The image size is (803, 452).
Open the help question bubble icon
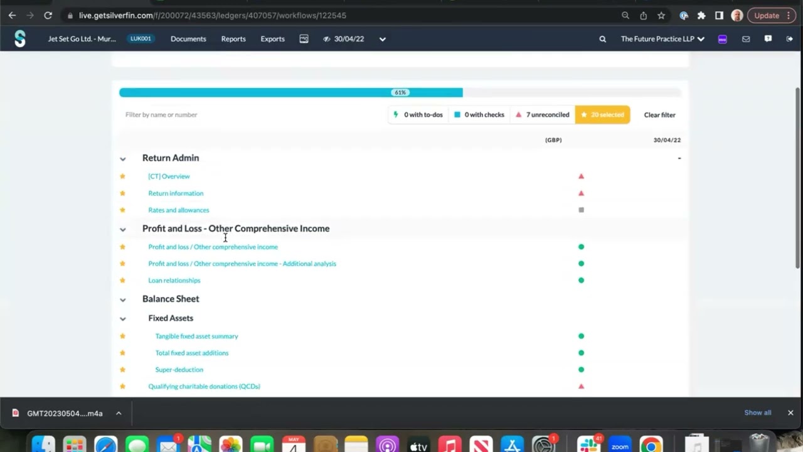(768, 39)
